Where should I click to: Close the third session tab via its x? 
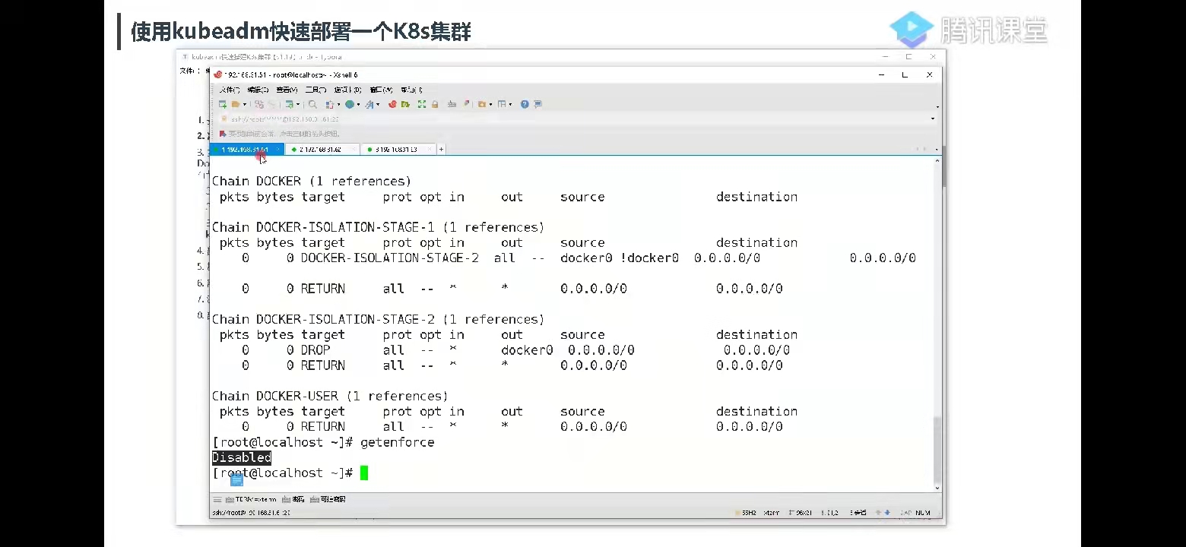(430, 150)
